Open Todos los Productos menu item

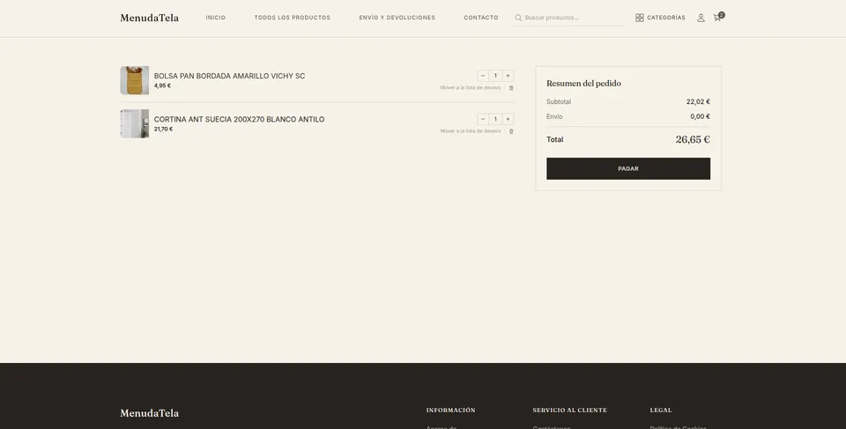pos(292,18)
